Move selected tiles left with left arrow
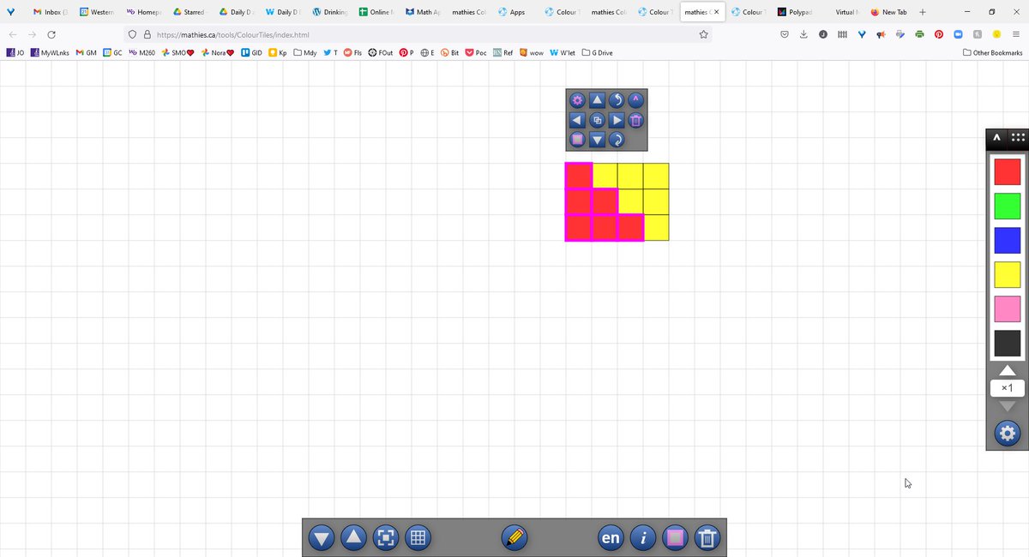The width and height of the screenshot is (1029, 557). point(577,120)
